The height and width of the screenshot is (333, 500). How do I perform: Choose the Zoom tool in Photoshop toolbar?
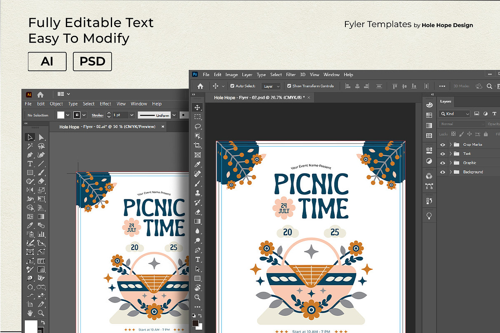tap(197, 297)
